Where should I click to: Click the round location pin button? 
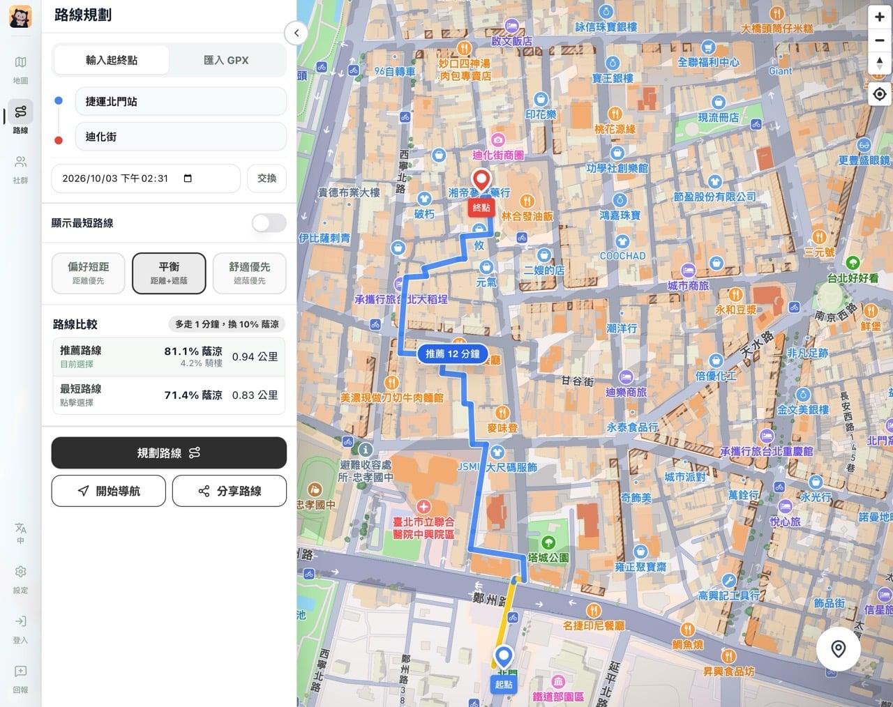(838, 649)
